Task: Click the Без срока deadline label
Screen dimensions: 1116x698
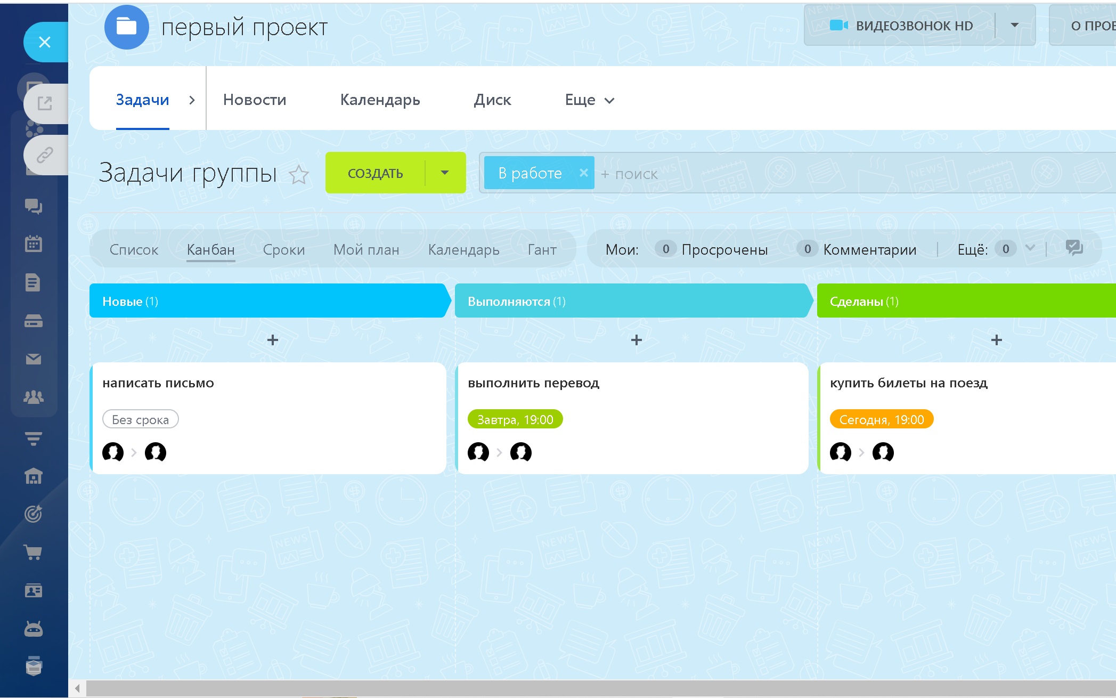Action: click(x=141, y=419)
